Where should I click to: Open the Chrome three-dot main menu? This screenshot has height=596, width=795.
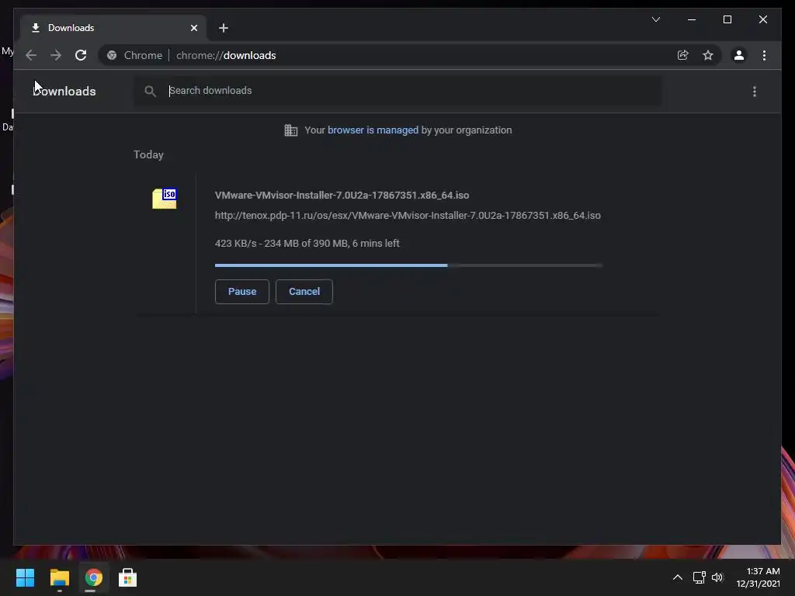click(764, 55)
